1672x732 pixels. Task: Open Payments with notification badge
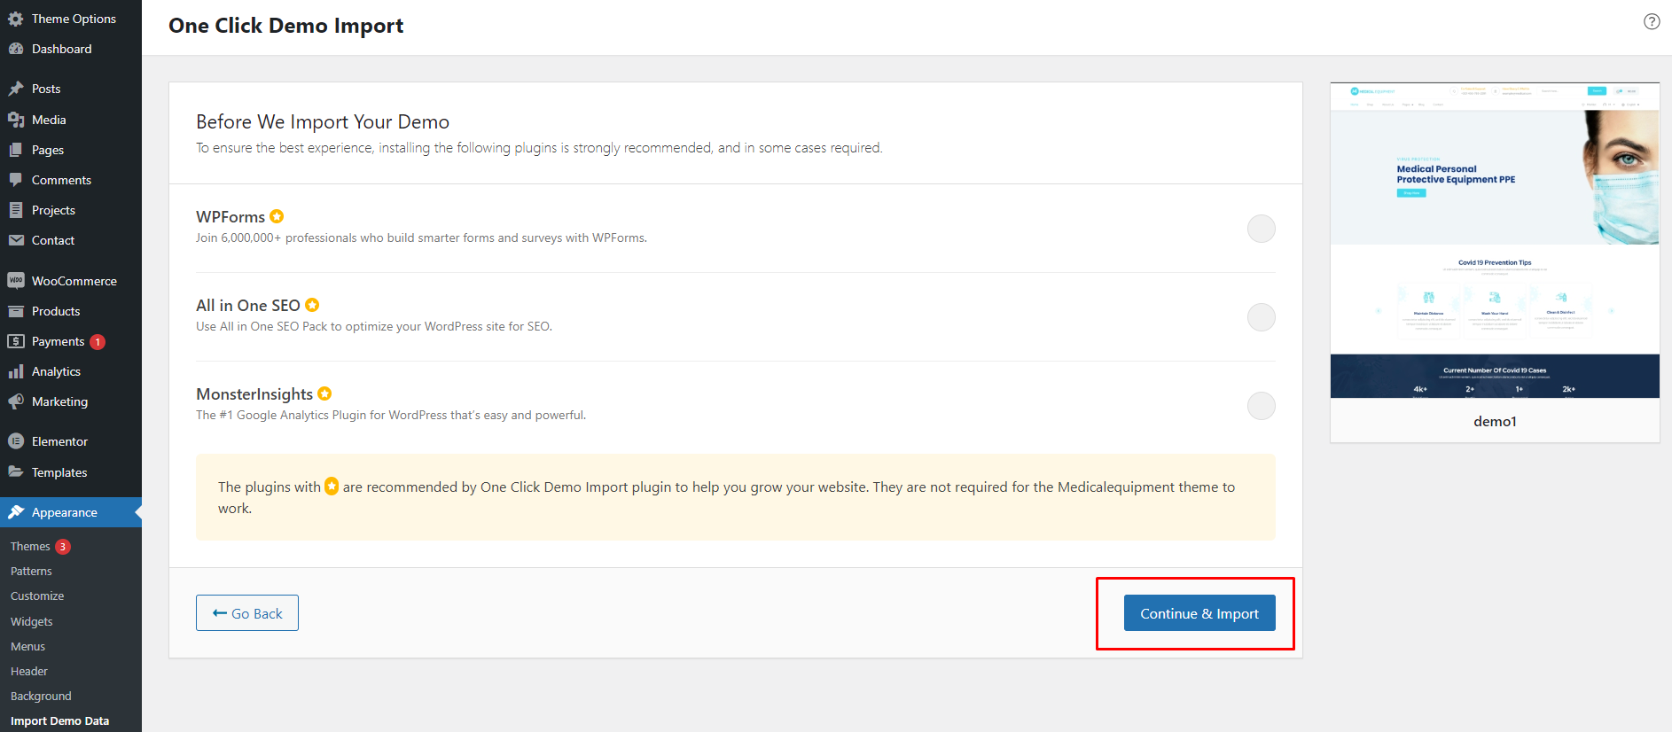(x=58, y=341)
